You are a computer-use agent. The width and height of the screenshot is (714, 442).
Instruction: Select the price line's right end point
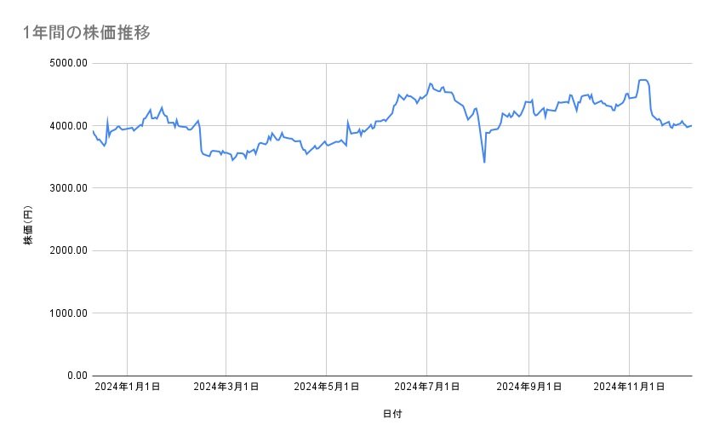click(691, 126)
